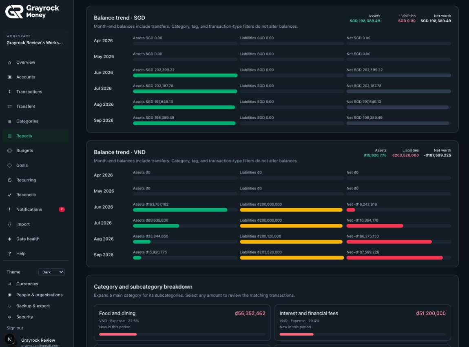Viewport: 469px width, 347px height.
Task: Click the Goals diamond icon
Action: (9, 165)
